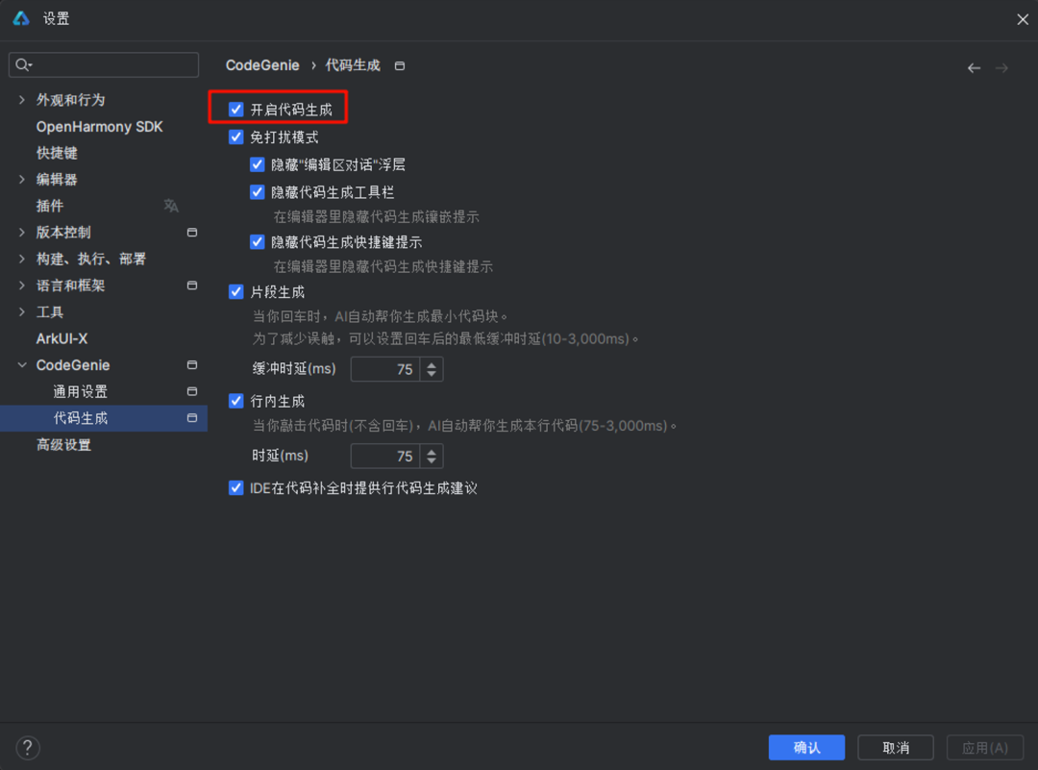Click the project-level icon beside CodeGenie
Screen dimensions: 1038x770
(192, 364)
